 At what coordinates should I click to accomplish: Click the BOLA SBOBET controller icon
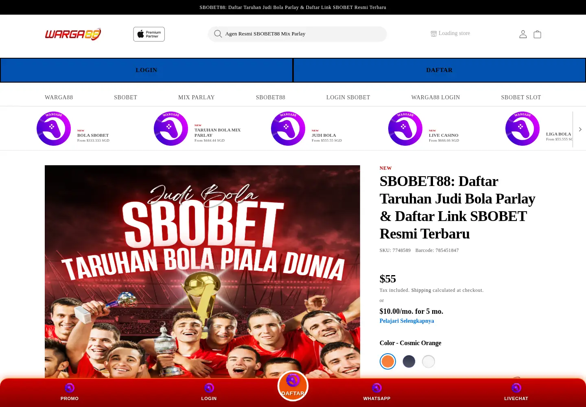pos(54,129)
